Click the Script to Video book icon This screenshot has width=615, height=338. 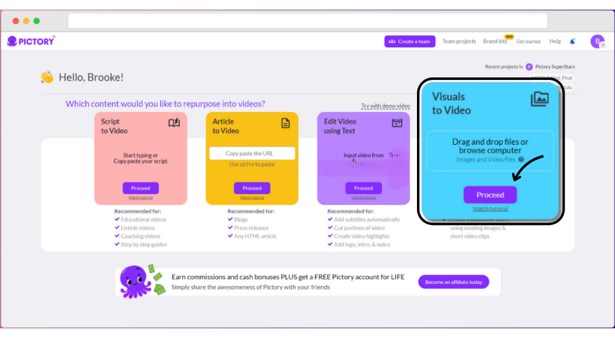point(174,123)
